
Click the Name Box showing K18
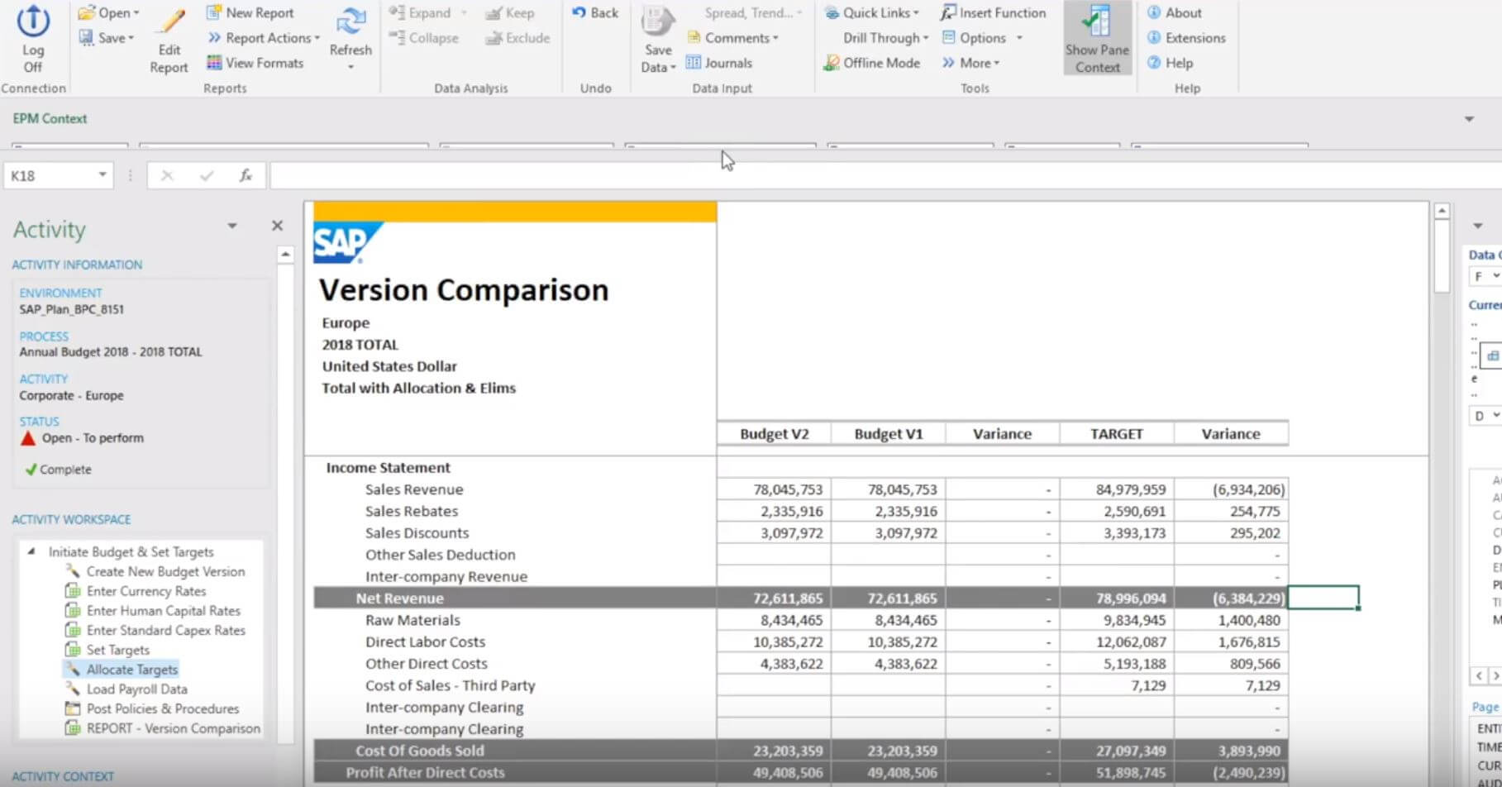(x=50, y=175)
